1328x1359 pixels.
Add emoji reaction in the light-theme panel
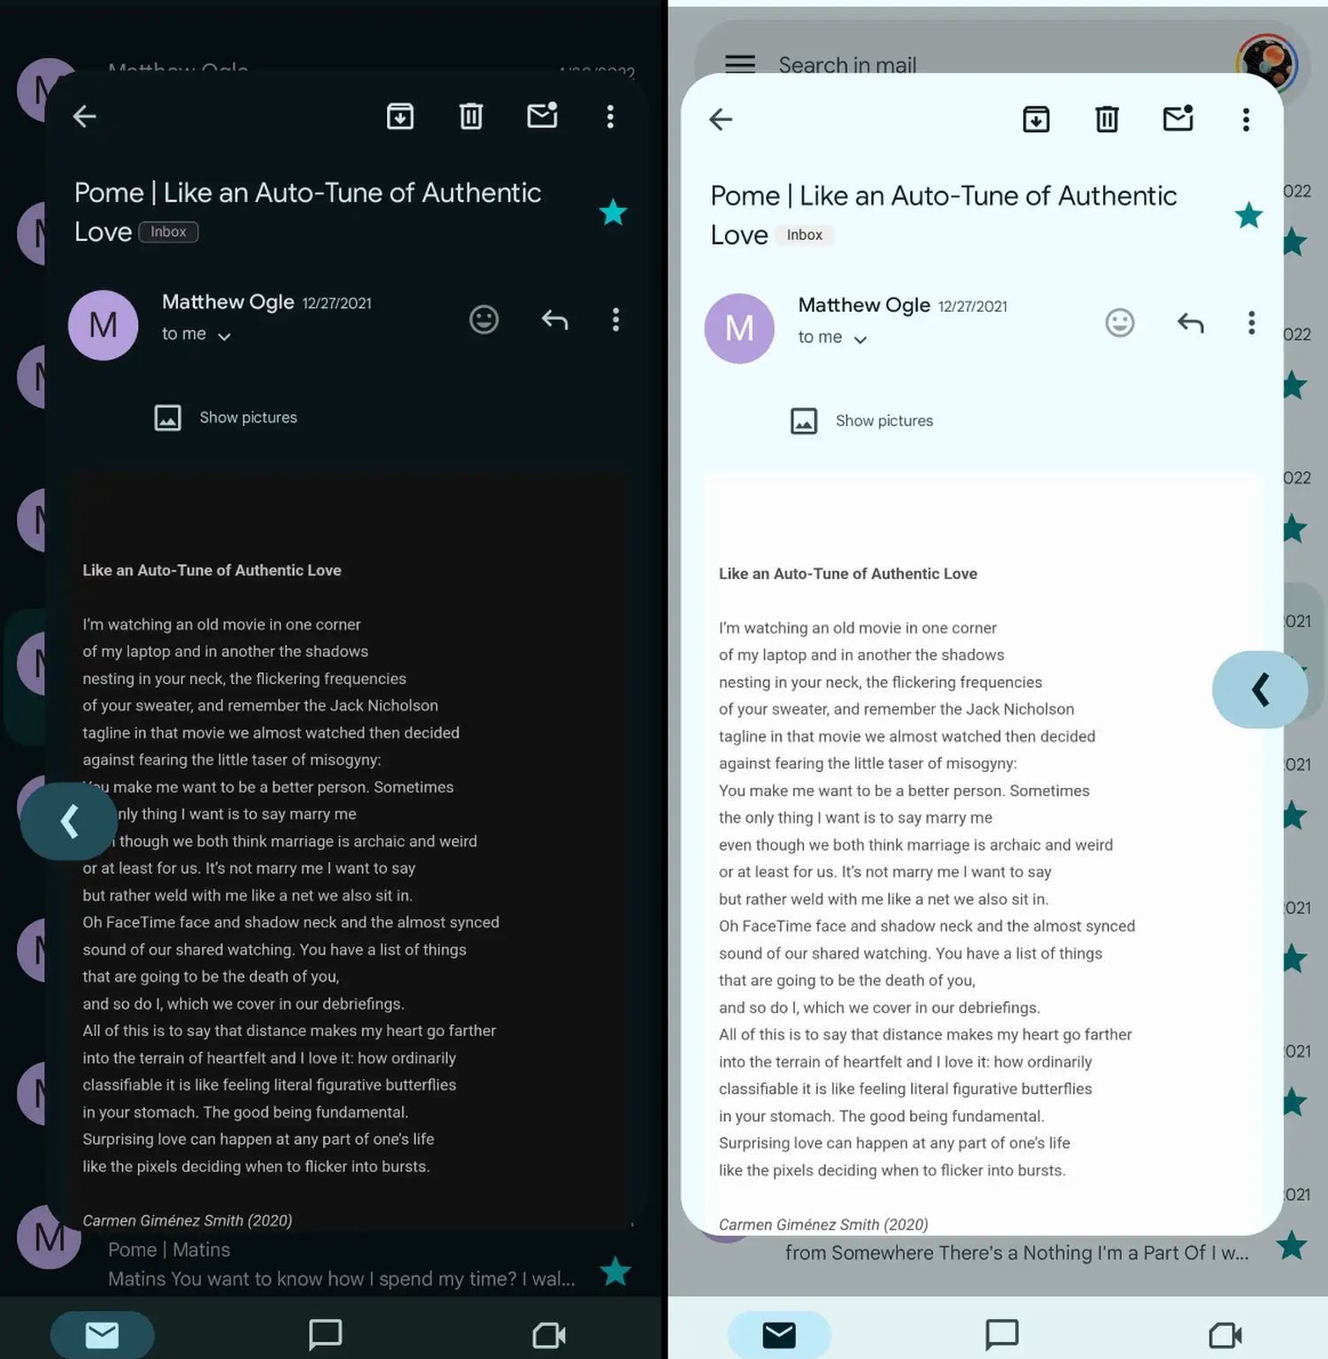[1119, 323]
